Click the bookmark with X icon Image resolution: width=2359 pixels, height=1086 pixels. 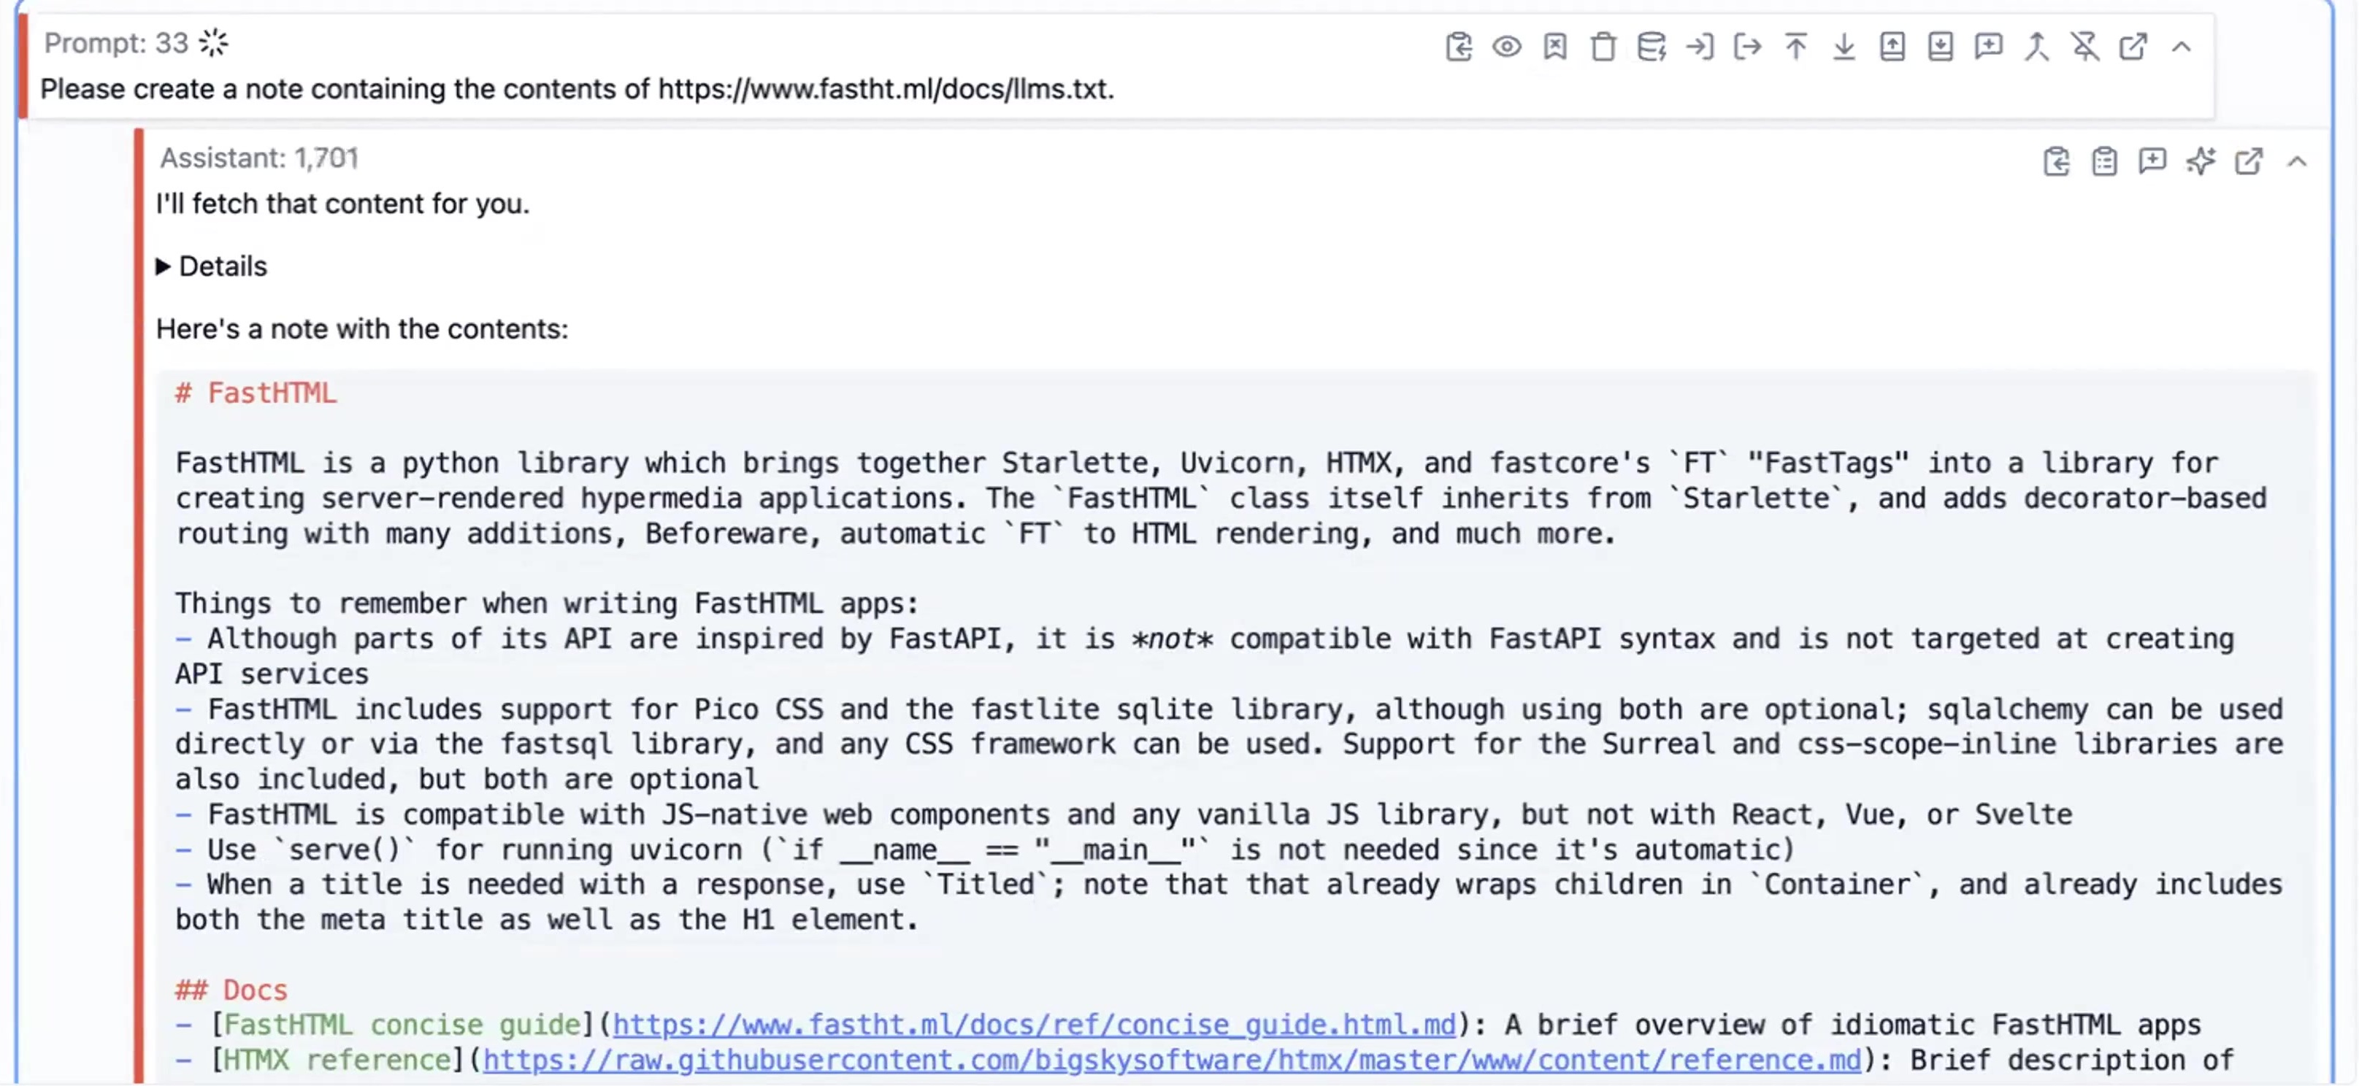(1555, 46)
